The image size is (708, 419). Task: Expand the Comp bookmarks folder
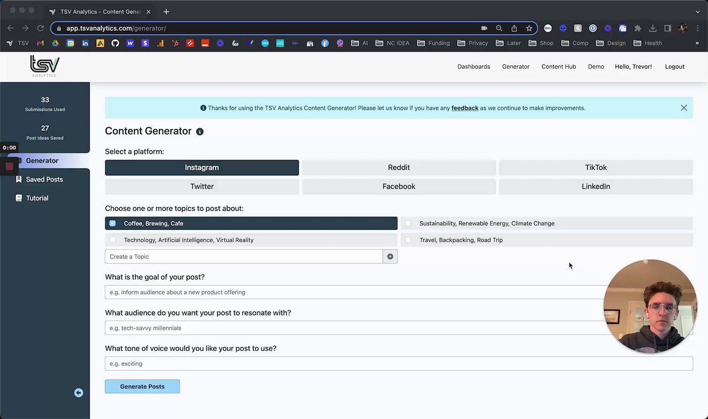pos(575,43)
